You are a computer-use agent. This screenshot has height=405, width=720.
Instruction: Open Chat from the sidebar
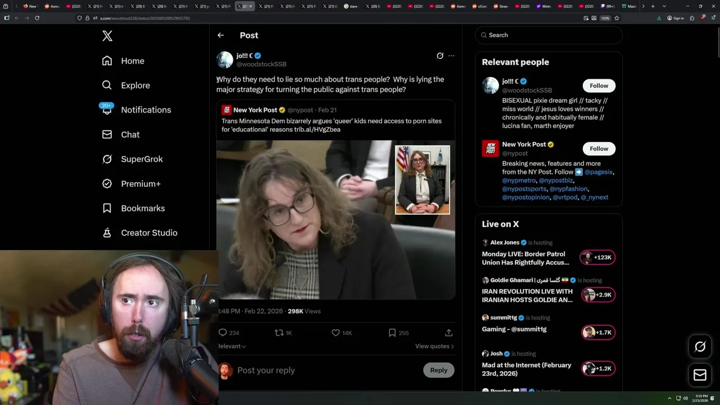[120, 134]
